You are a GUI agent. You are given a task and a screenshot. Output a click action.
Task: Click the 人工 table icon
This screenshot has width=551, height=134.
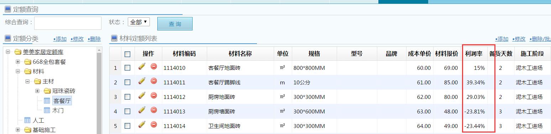(27, 120)
